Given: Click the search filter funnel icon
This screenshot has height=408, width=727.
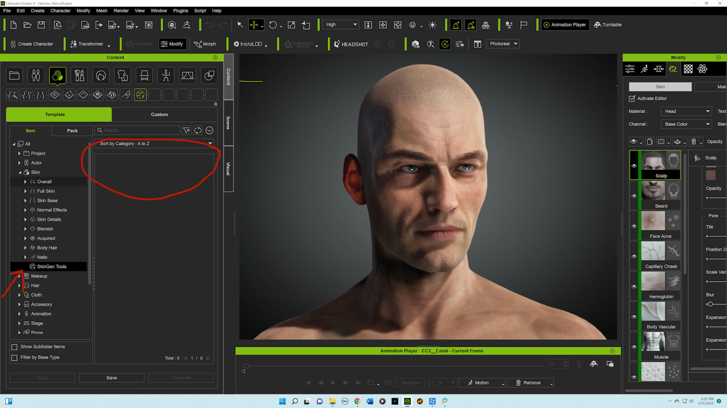Looking at the screenshot, I should coord(186,130).
